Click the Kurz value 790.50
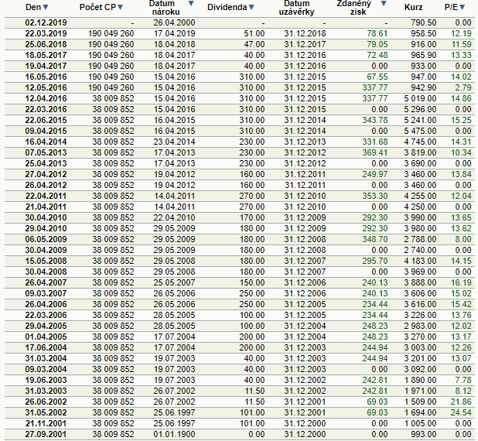 pos(424,23)
